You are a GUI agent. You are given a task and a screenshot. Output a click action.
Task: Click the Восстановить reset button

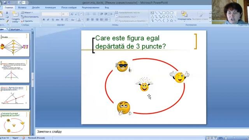click(30, 17)
